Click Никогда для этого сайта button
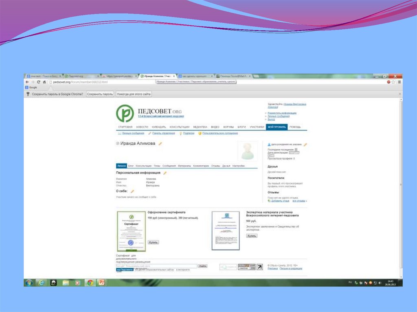This screenshot has height=312, width=417. pyautogui.click(x=134, y=94)
